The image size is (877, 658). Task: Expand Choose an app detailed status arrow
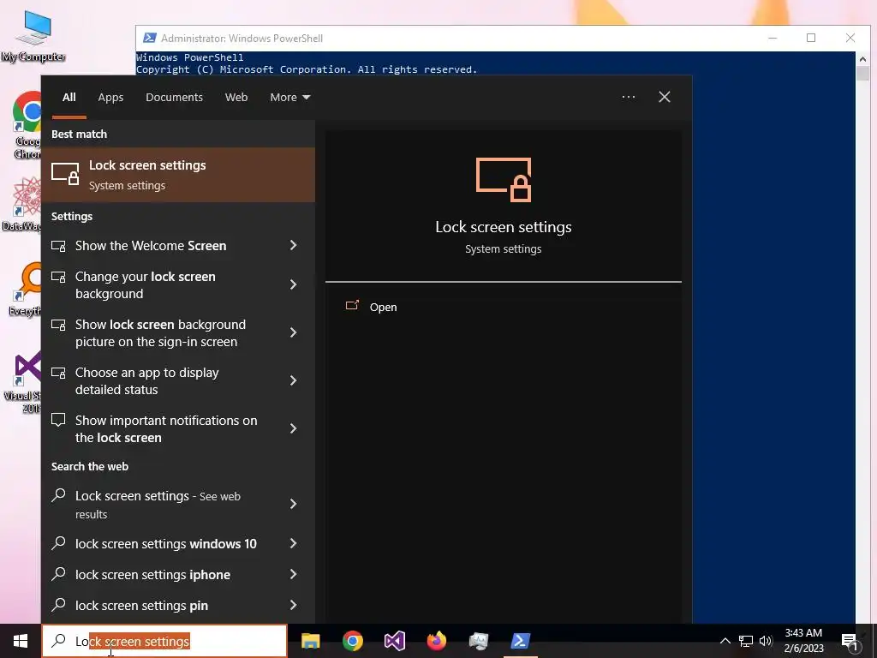[x=293, y=381]
